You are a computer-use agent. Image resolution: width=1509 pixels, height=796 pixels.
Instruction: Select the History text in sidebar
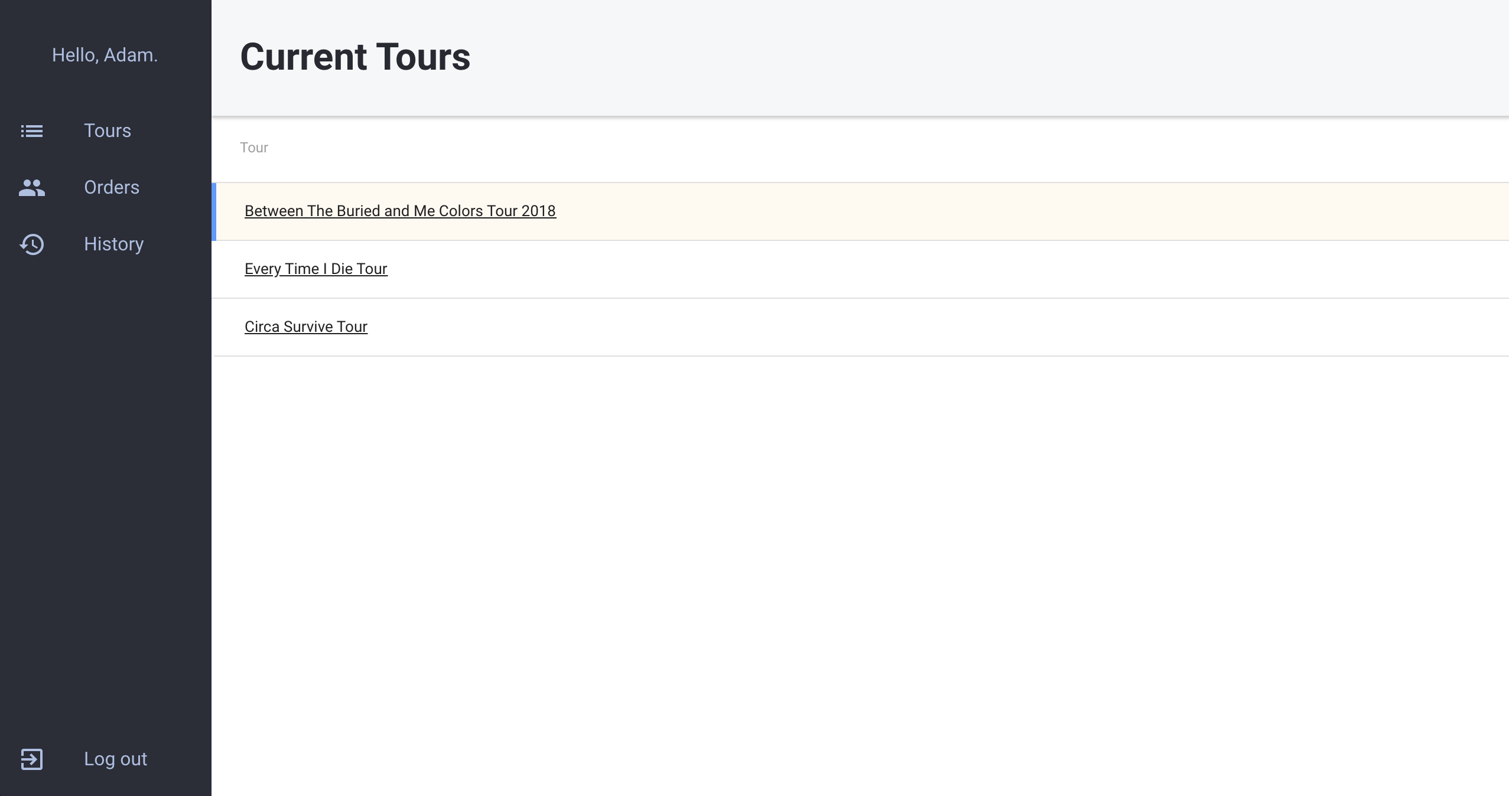tap(113, 244)
